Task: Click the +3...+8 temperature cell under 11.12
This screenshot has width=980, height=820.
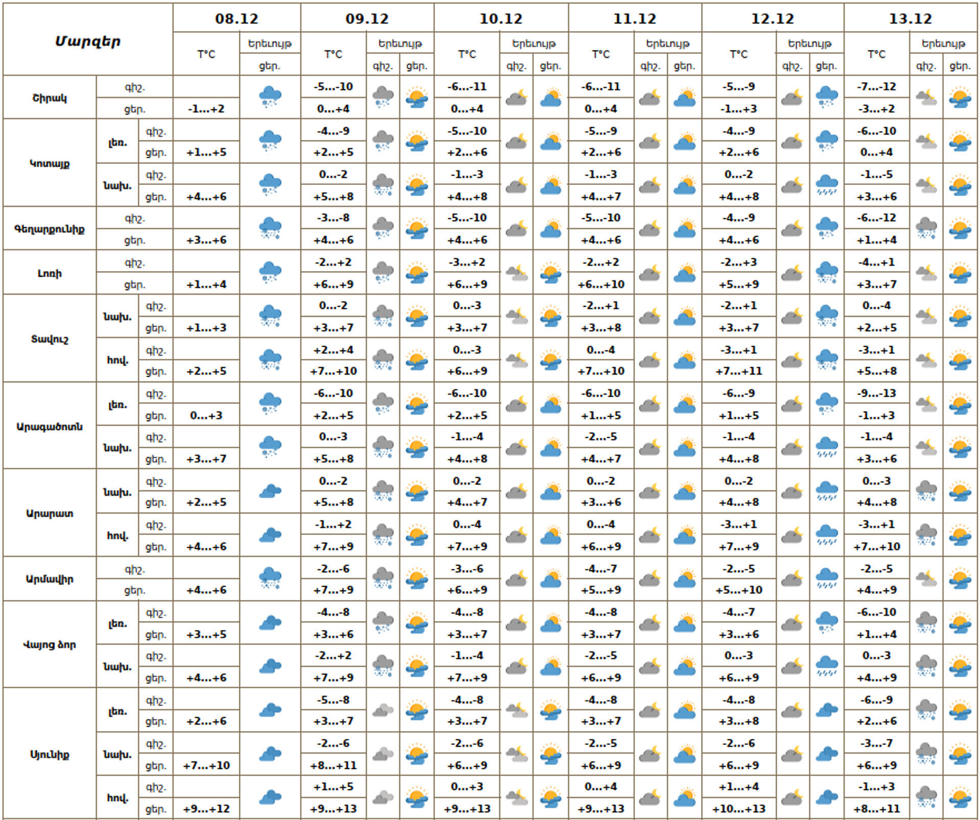Action: pos(601,328)
